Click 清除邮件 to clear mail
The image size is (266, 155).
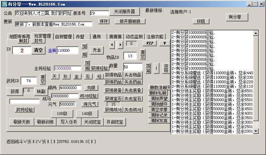point(159,104)
